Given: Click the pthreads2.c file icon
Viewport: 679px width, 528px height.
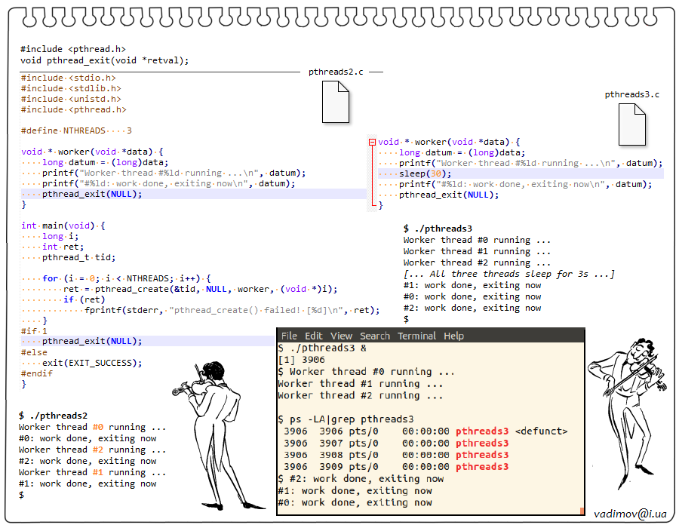Looking at the screenshot, I should pos(336,102).
